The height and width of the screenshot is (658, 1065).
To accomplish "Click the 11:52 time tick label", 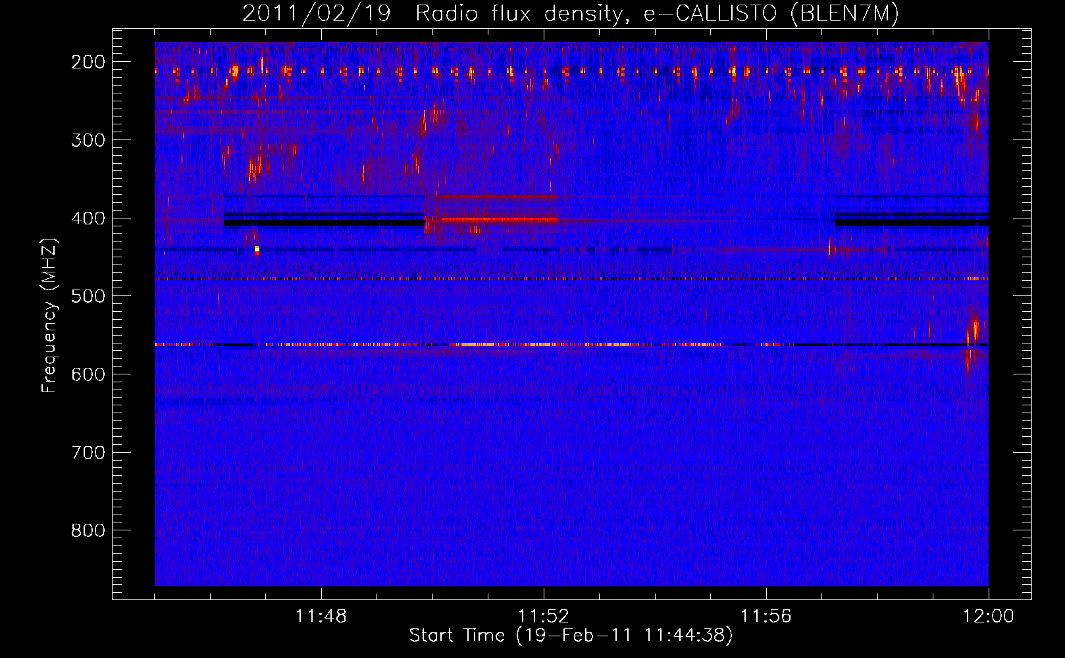I will [x=544, y=617].
